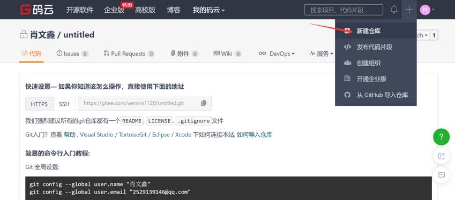
Task: Click the user avatar icon
Action: pos(425,10)
